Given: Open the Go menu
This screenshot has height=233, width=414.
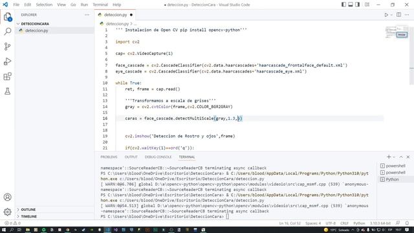Looking at the screenshot, I should point(73,5).
